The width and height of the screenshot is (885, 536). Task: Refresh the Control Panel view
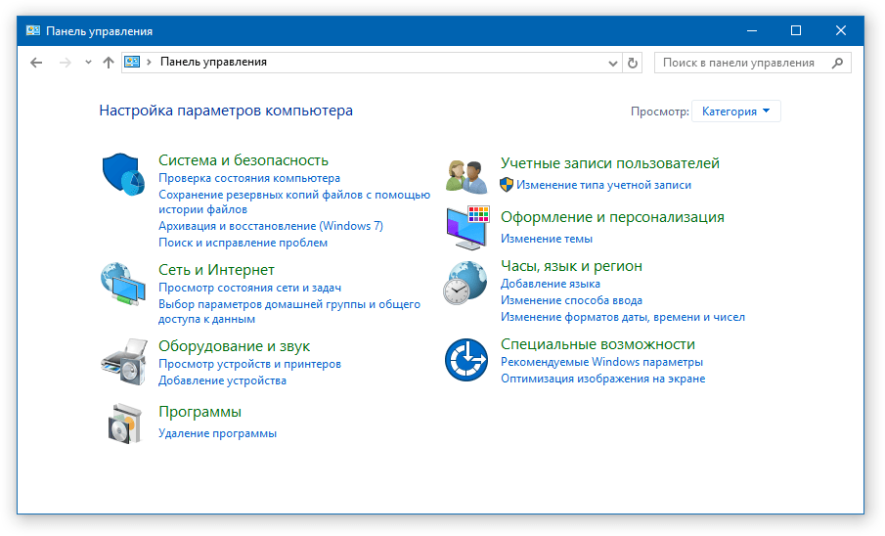point(633,63)
